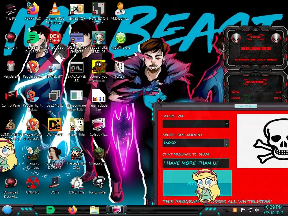Open Peggle World of Warcraft shortcut
Screen dimensions: 288x216
(x=33, y=129)
